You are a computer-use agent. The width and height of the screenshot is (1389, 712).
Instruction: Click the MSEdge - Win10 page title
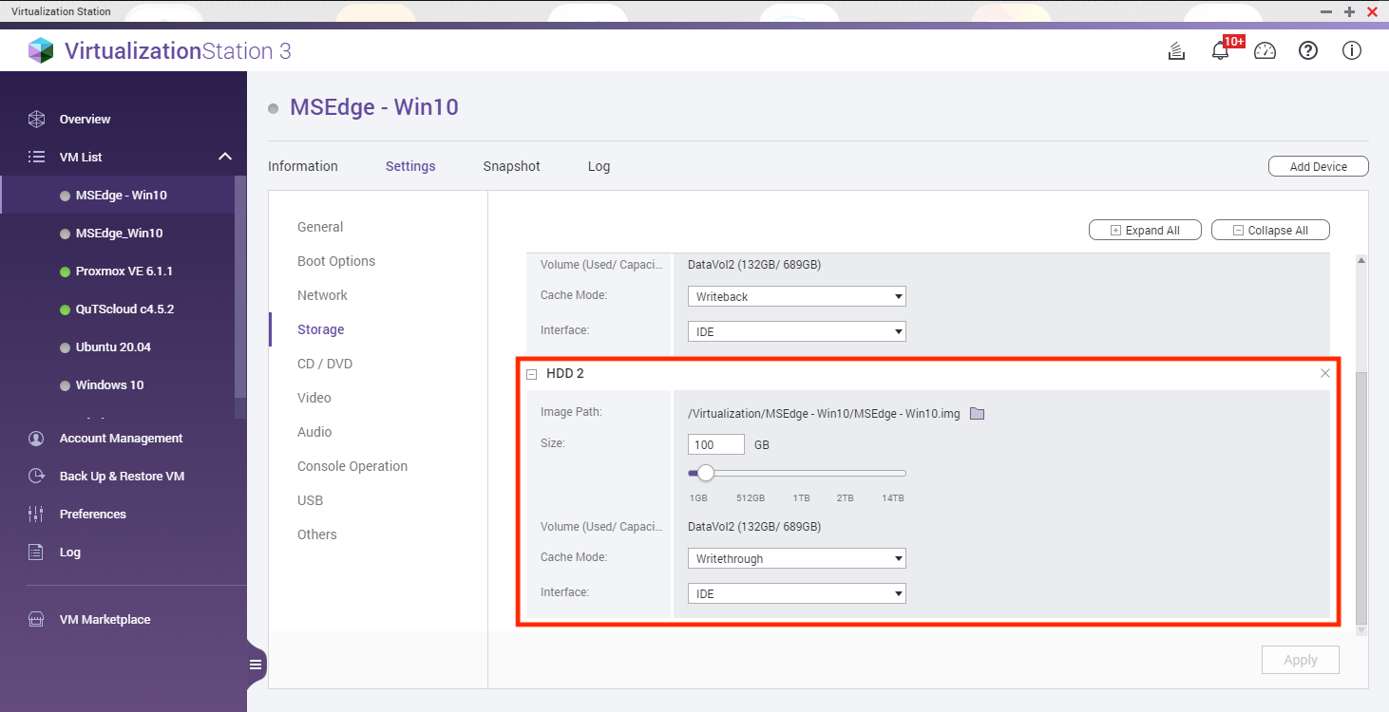coord(374,107)
